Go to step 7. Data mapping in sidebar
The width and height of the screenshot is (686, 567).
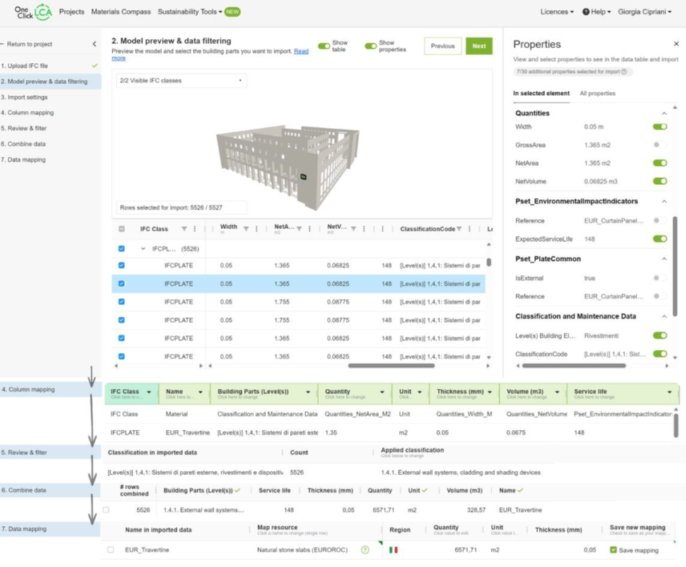coord(23,160)
